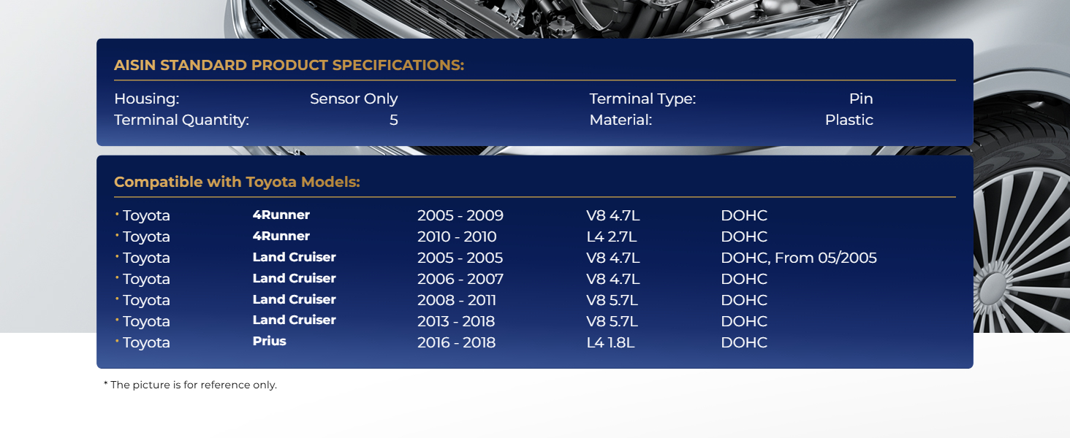This screenshot has width=1070, height=438.
Task: Click the 'Compatible with Toyota Models:' heading
Action: [x=237, y=182]
